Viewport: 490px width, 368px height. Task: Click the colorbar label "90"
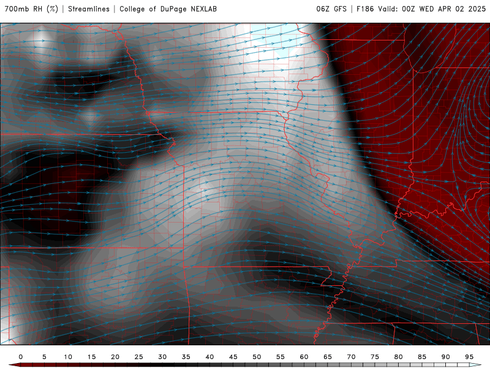point(446,357)
